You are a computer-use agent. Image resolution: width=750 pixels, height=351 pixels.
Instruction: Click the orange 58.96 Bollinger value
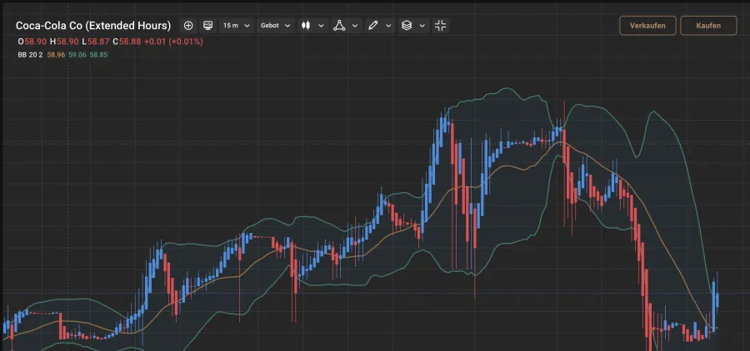(56, 55)
